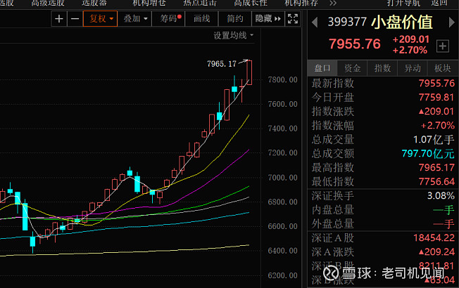Open 高成长性 menu item
This screenshot has height=288, width=459.
click(251, 3)
